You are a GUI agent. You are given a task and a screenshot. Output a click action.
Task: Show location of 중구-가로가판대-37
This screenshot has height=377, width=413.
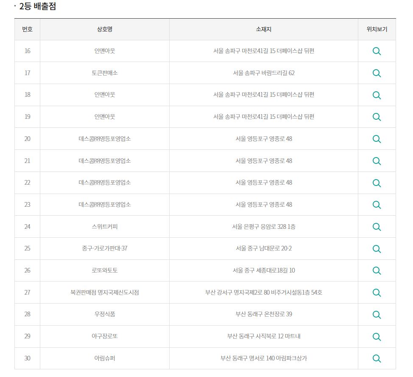tap(377, 249)
